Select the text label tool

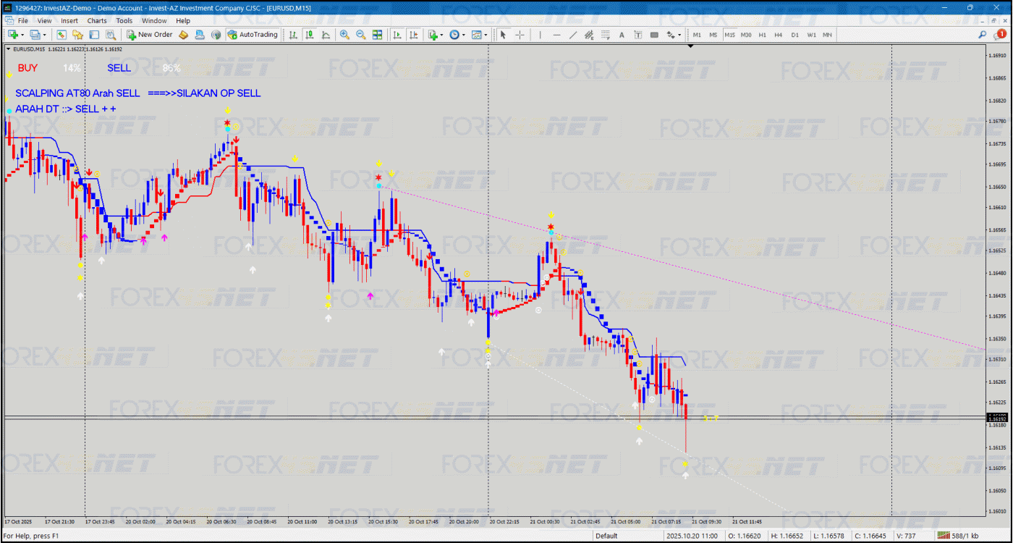pos(622,35)
